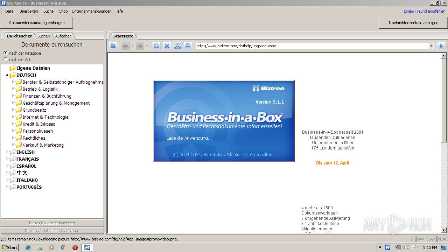Go to the Biztree home page icon
This screenshot has width=448, height=252.
tap(177, 46)
